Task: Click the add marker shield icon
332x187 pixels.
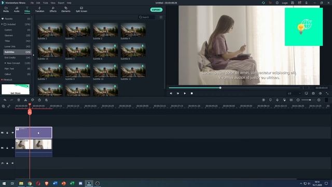Action: [x=270, y=100]
